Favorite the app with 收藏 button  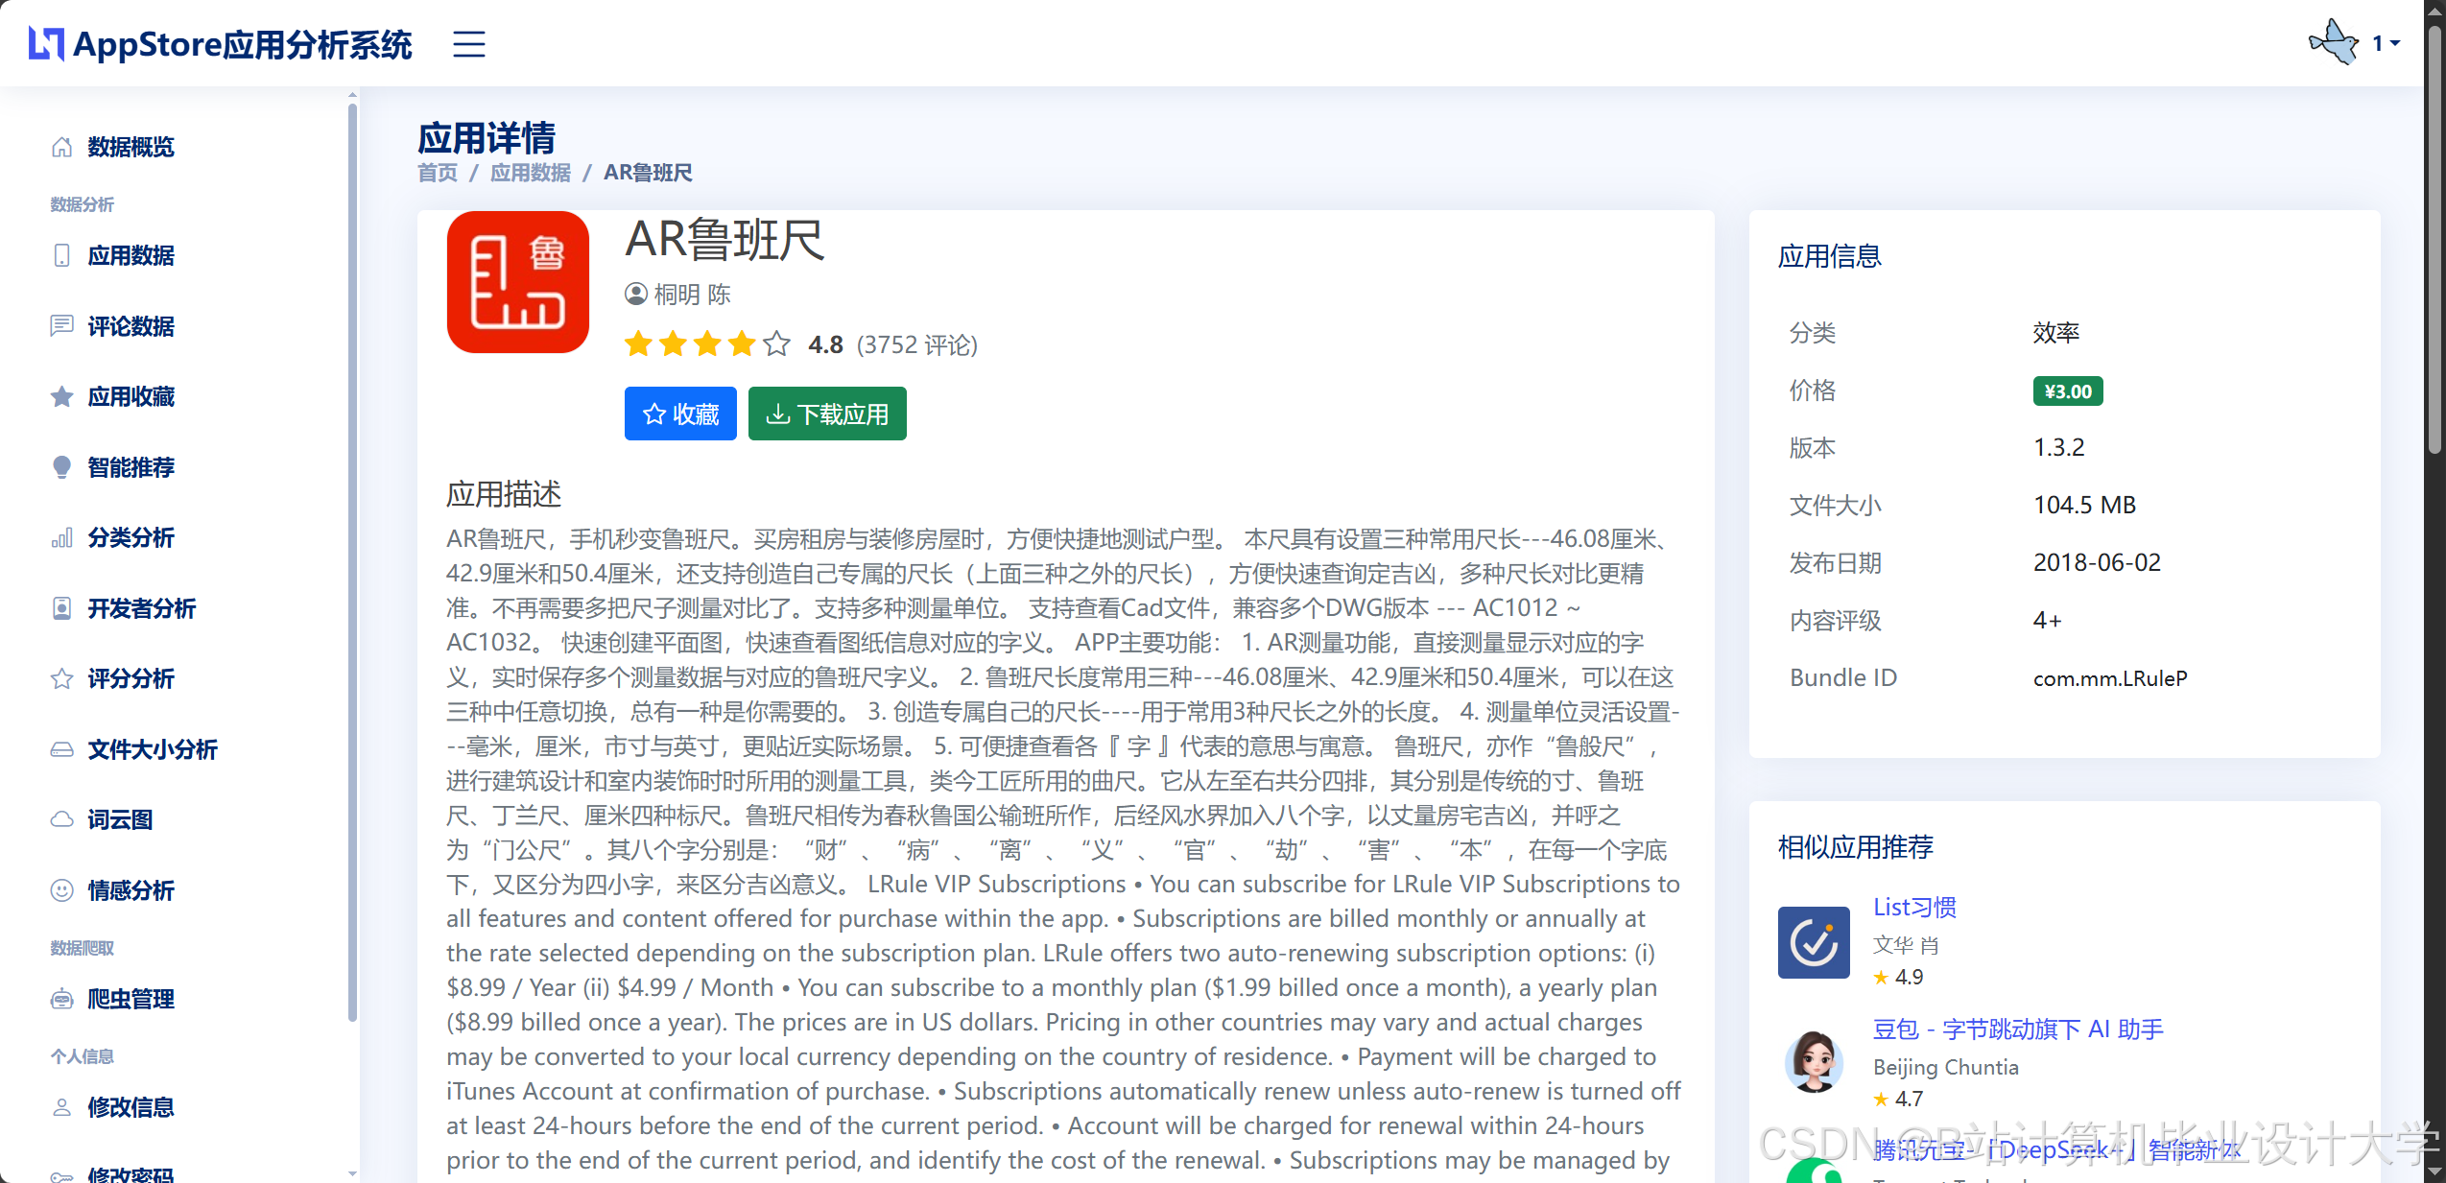680,414
